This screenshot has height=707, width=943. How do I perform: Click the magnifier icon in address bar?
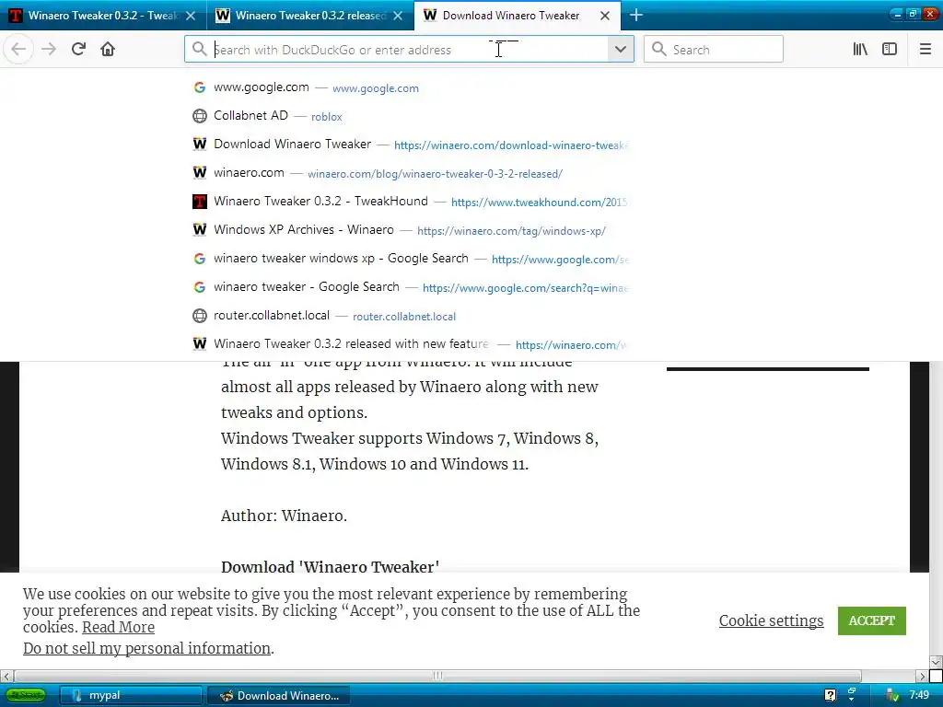tap(199, 50)
